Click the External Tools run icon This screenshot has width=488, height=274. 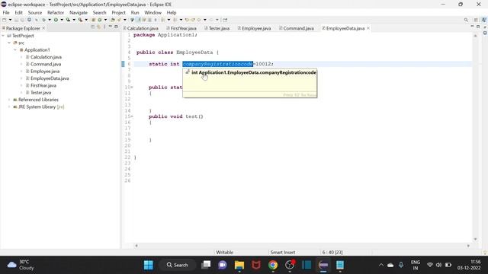pyautogui.click(x=80, y=20)
